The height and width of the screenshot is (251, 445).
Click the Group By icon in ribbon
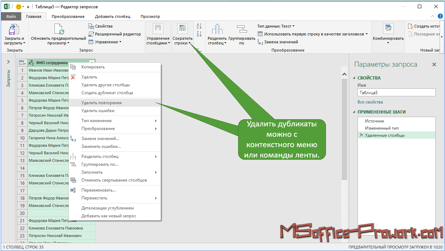tap(241, 29)
